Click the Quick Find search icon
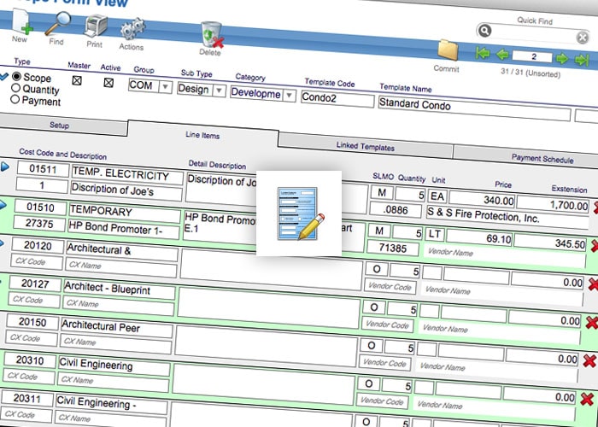598x427 pixels. [x=484, y=30]
